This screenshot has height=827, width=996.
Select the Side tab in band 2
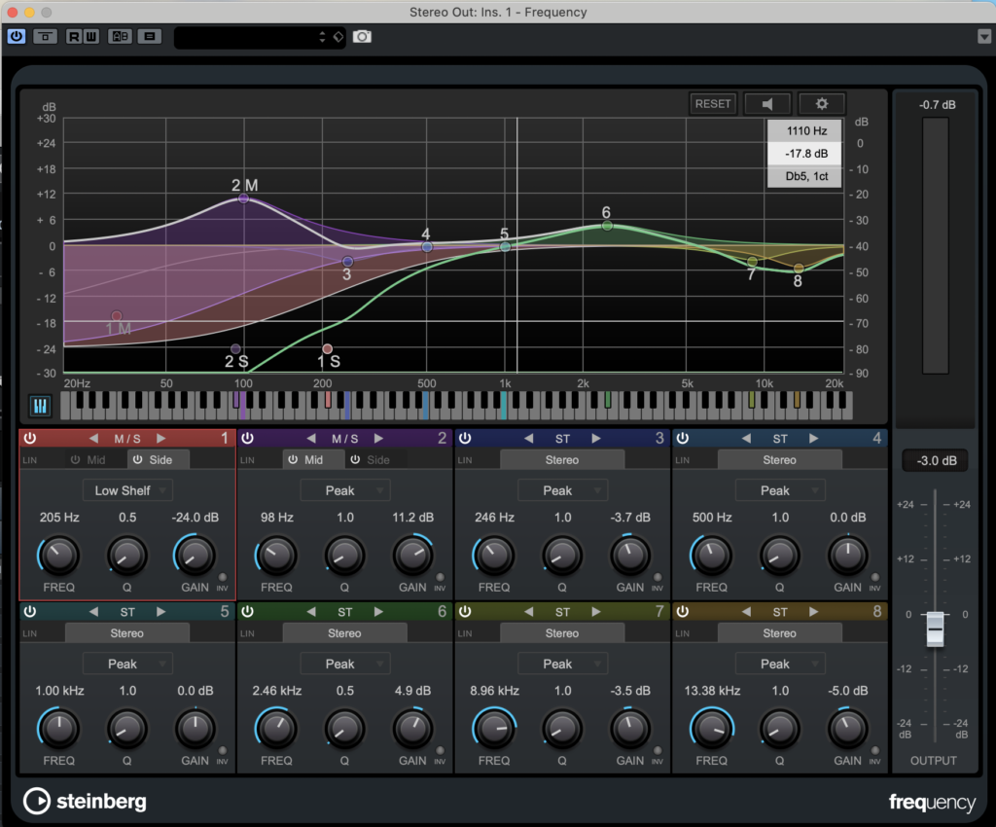click(371, 459)
